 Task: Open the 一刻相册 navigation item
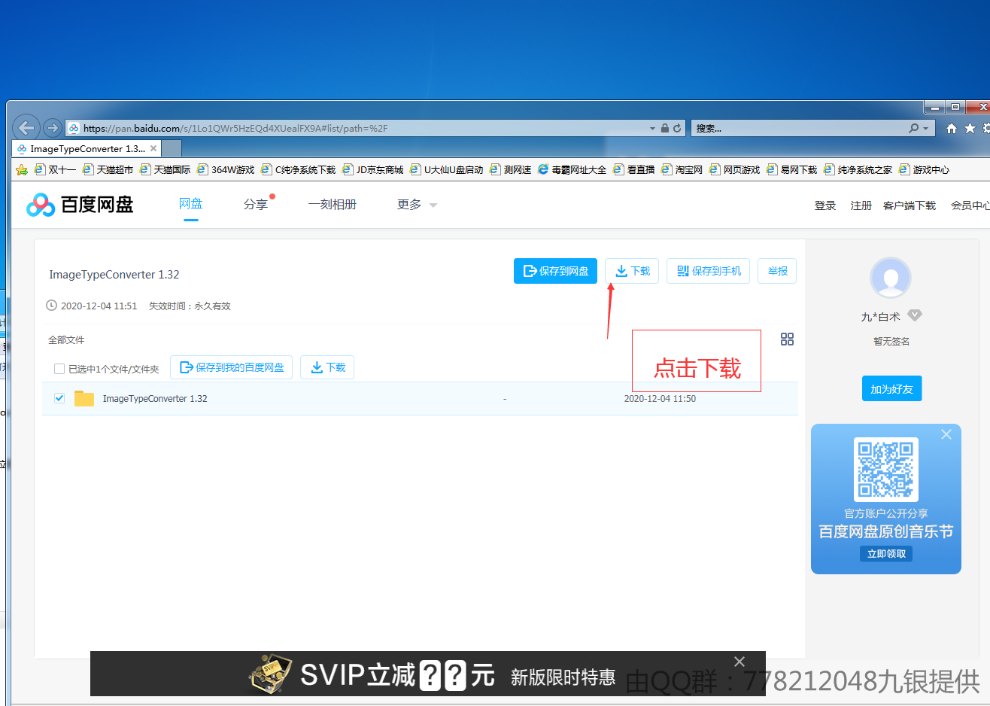(x=333, y=204)
